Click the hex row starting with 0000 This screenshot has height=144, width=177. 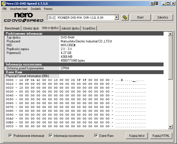tap(75, 80)
